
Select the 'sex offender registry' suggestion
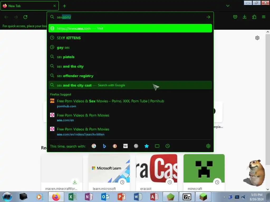[130, 76]
